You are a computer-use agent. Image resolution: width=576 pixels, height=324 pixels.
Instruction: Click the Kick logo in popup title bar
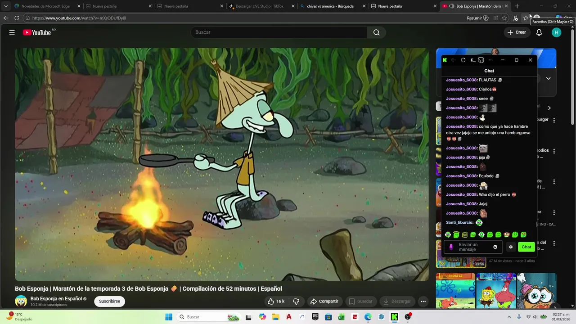tap(445, 60)
